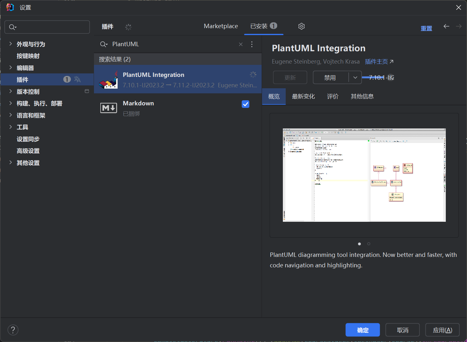The height and width of the screenshot is (342, 467).
Task: Click the project-level icon beside 版本控制
Action: [x=87, y=91]
